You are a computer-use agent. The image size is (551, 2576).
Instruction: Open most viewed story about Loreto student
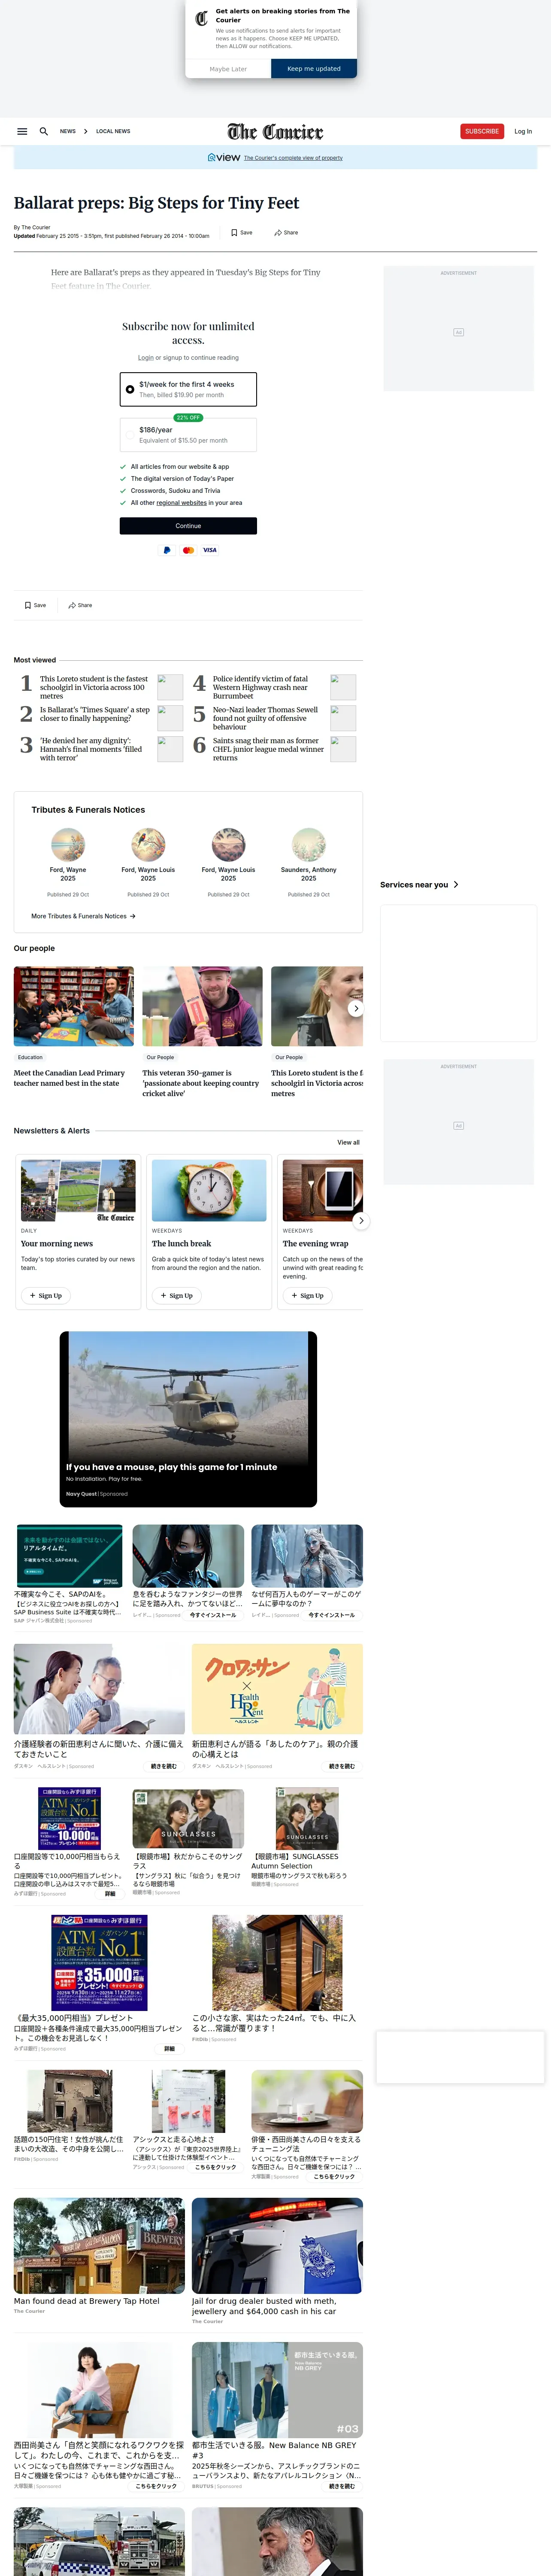[94, 687]
